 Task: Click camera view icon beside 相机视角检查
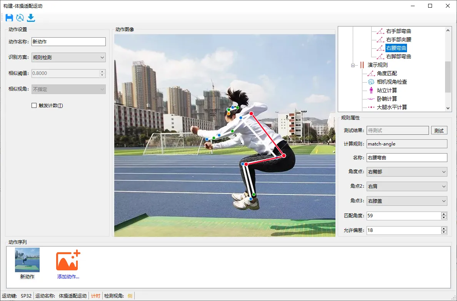(x=371, y=82)
